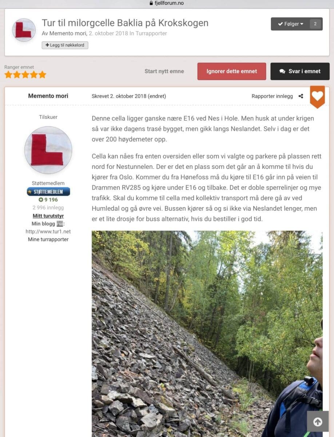This screenshot has height=437, width=334.
Task: Open Mitt turutstyr link
Action: click(48, 216)
